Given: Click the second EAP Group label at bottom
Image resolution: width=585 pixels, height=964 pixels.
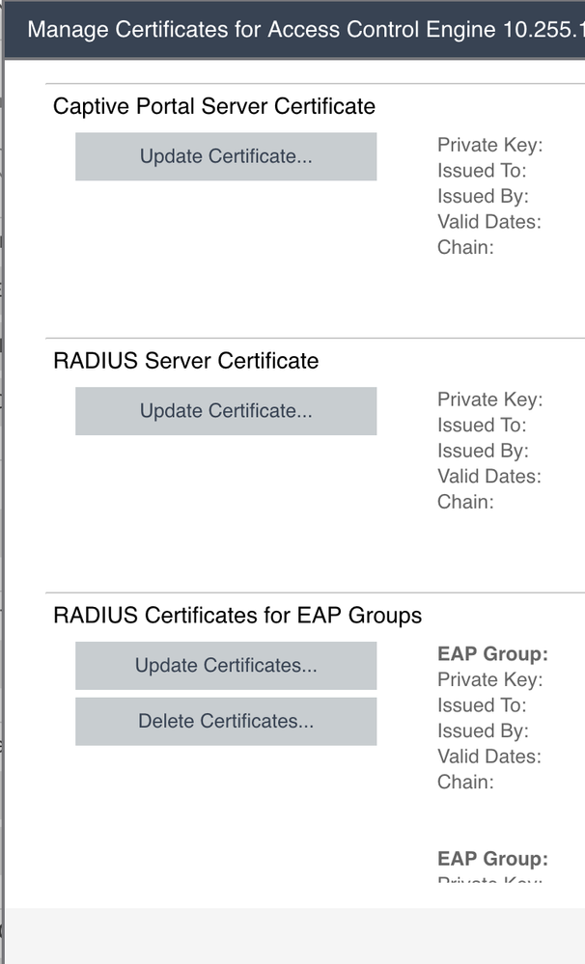Looking at the screenshot, I should [x=492, y=859].
